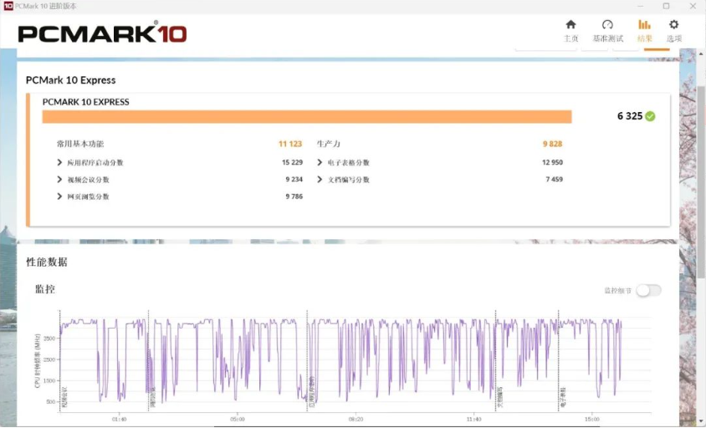Expand the 网页浏览分数 row
The width and height of the screenshot is (706, 428).
[x=59, y=196]
